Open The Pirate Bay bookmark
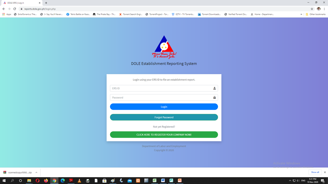Viewport: 328px width, 184px height. click(x=104, y=14)
